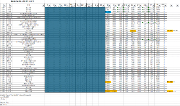Select the cell containing 56625

point(158,16)
